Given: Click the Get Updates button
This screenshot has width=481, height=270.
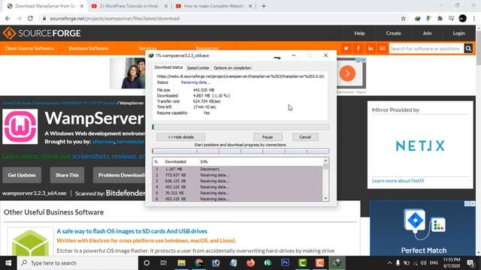Looking at the screenshot, I should coord(22,175).
